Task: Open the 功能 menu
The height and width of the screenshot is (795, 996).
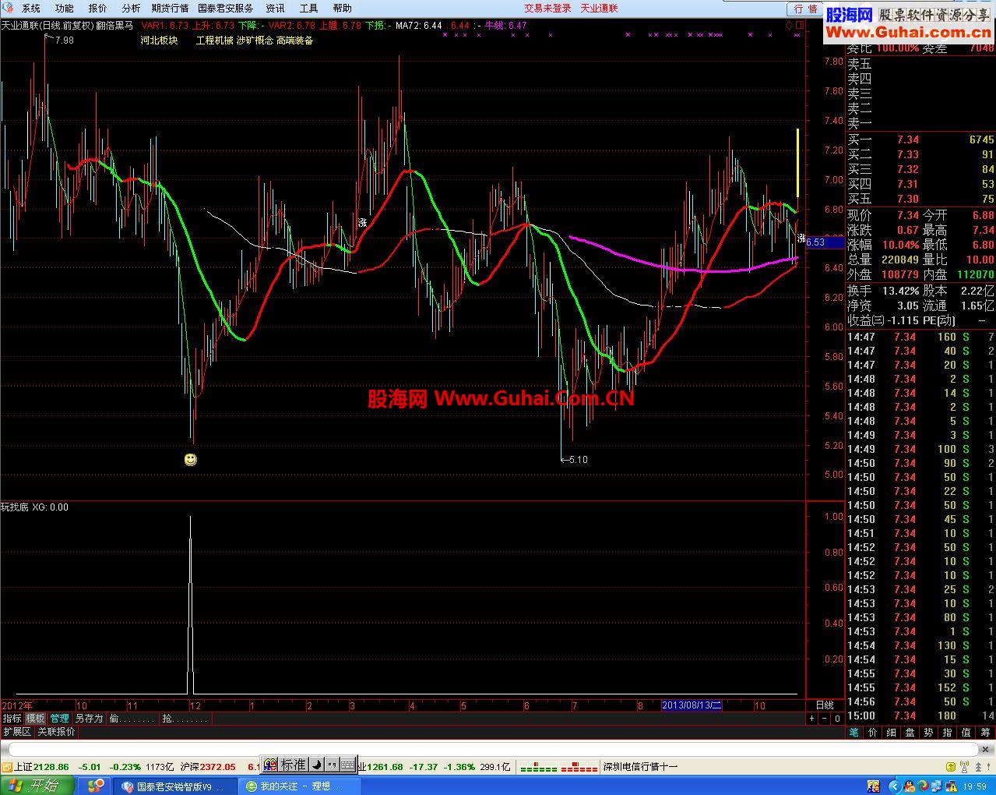Action: pos(64,8)
